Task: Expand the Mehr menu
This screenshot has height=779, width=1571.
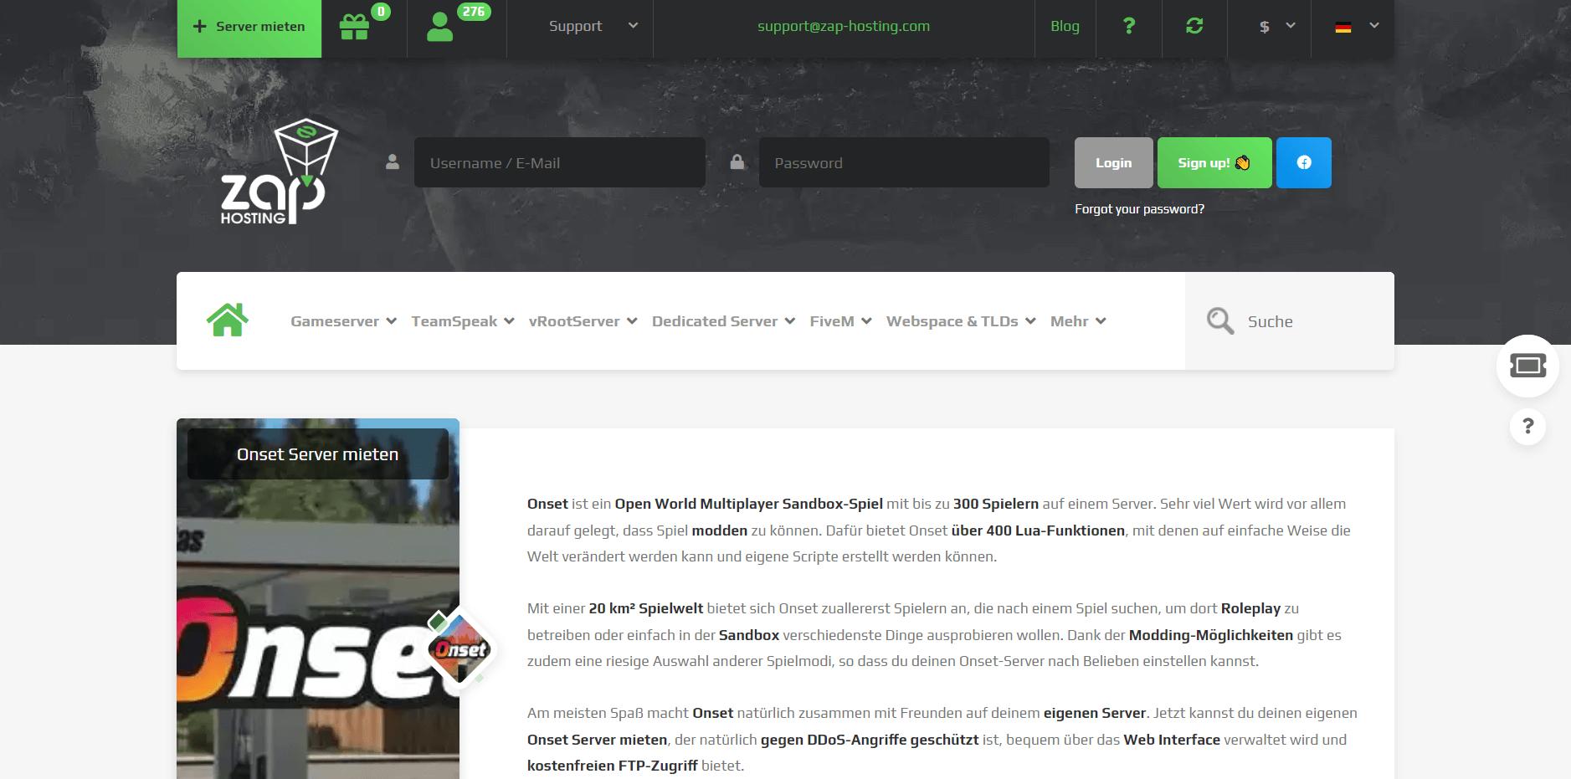Action: tap(1078, 321)
